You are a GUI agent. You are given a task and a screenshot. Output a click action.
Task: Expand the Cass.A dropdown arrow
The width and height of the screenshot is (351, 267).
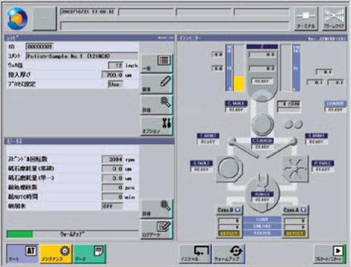coord(303,210)
